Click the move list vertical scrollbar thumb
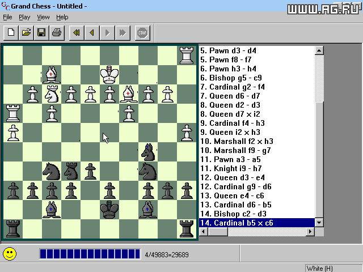Image resolution: width=363 pixels, height=272 pixels. pos(319,160)
